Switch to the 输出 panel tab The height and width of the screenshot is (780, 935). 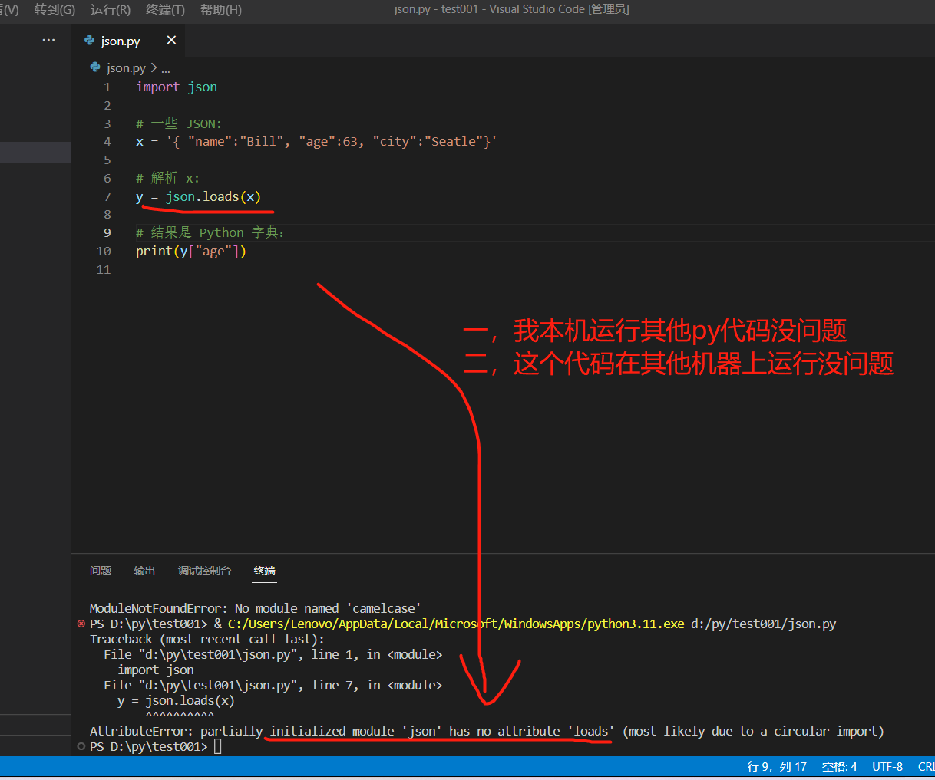click(144, 571)
